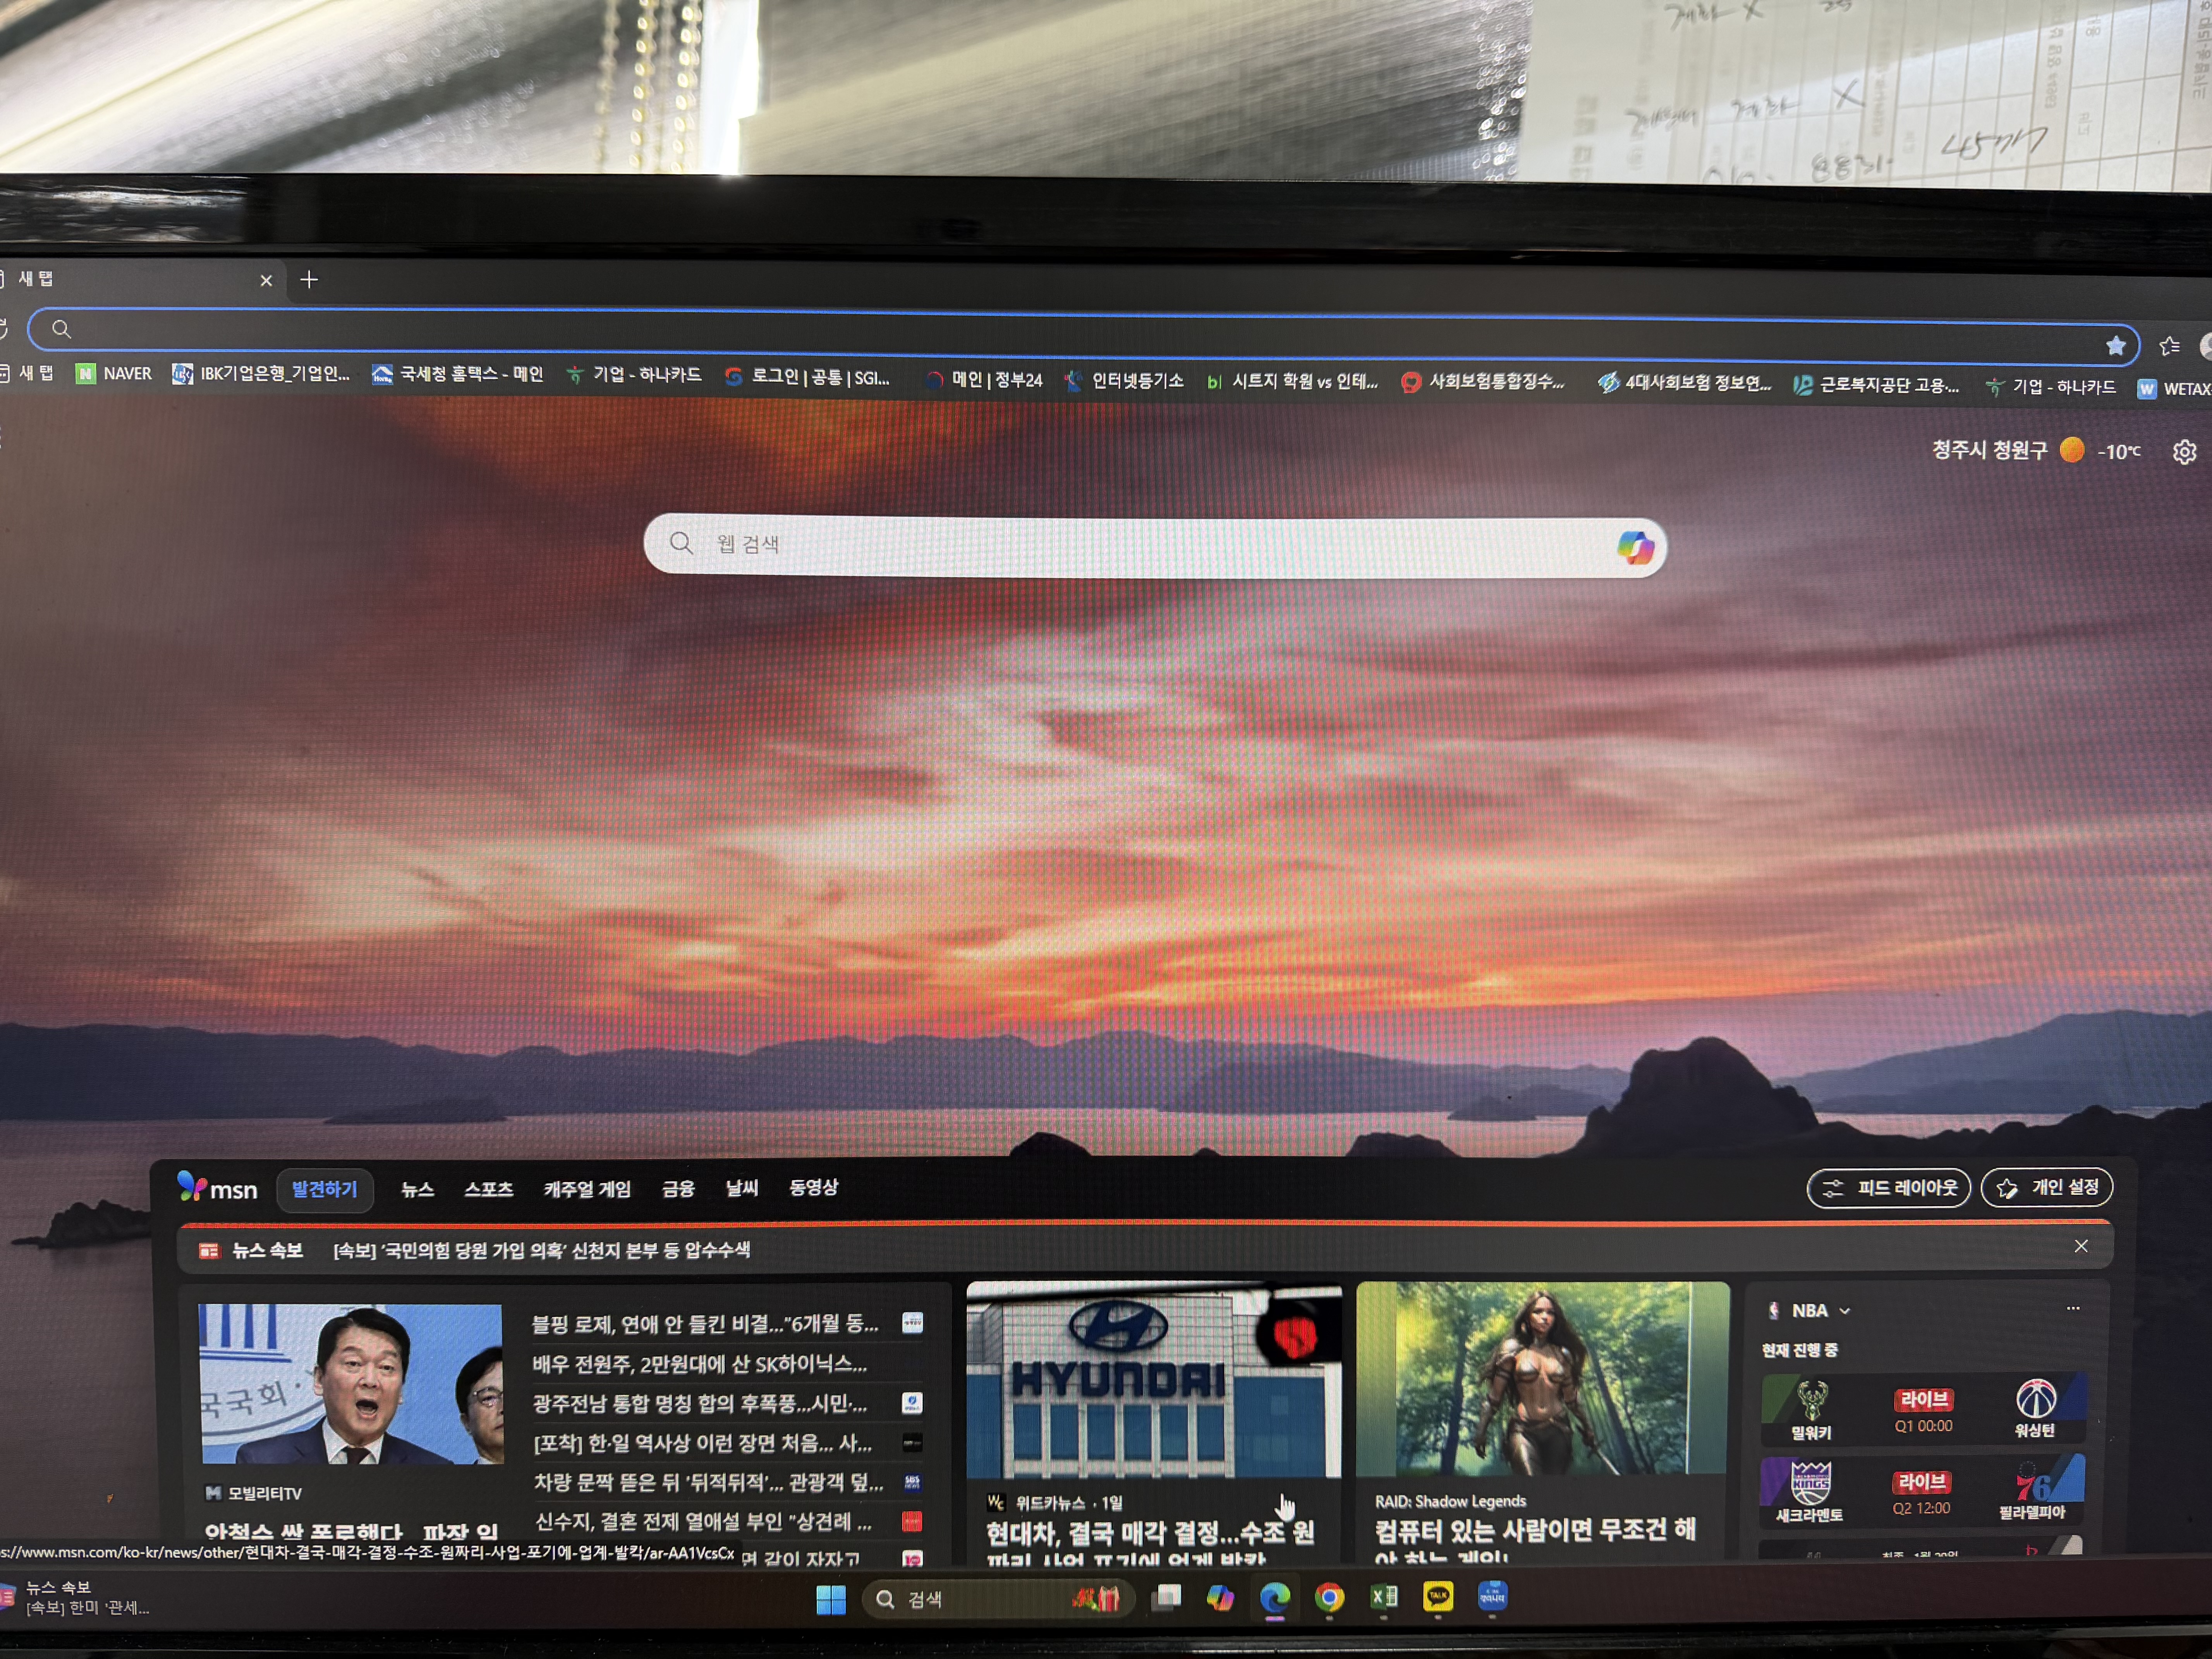
Task: Open the 신천지 본부 압수수색 breaking news headline
Action: coord(541,1250)
